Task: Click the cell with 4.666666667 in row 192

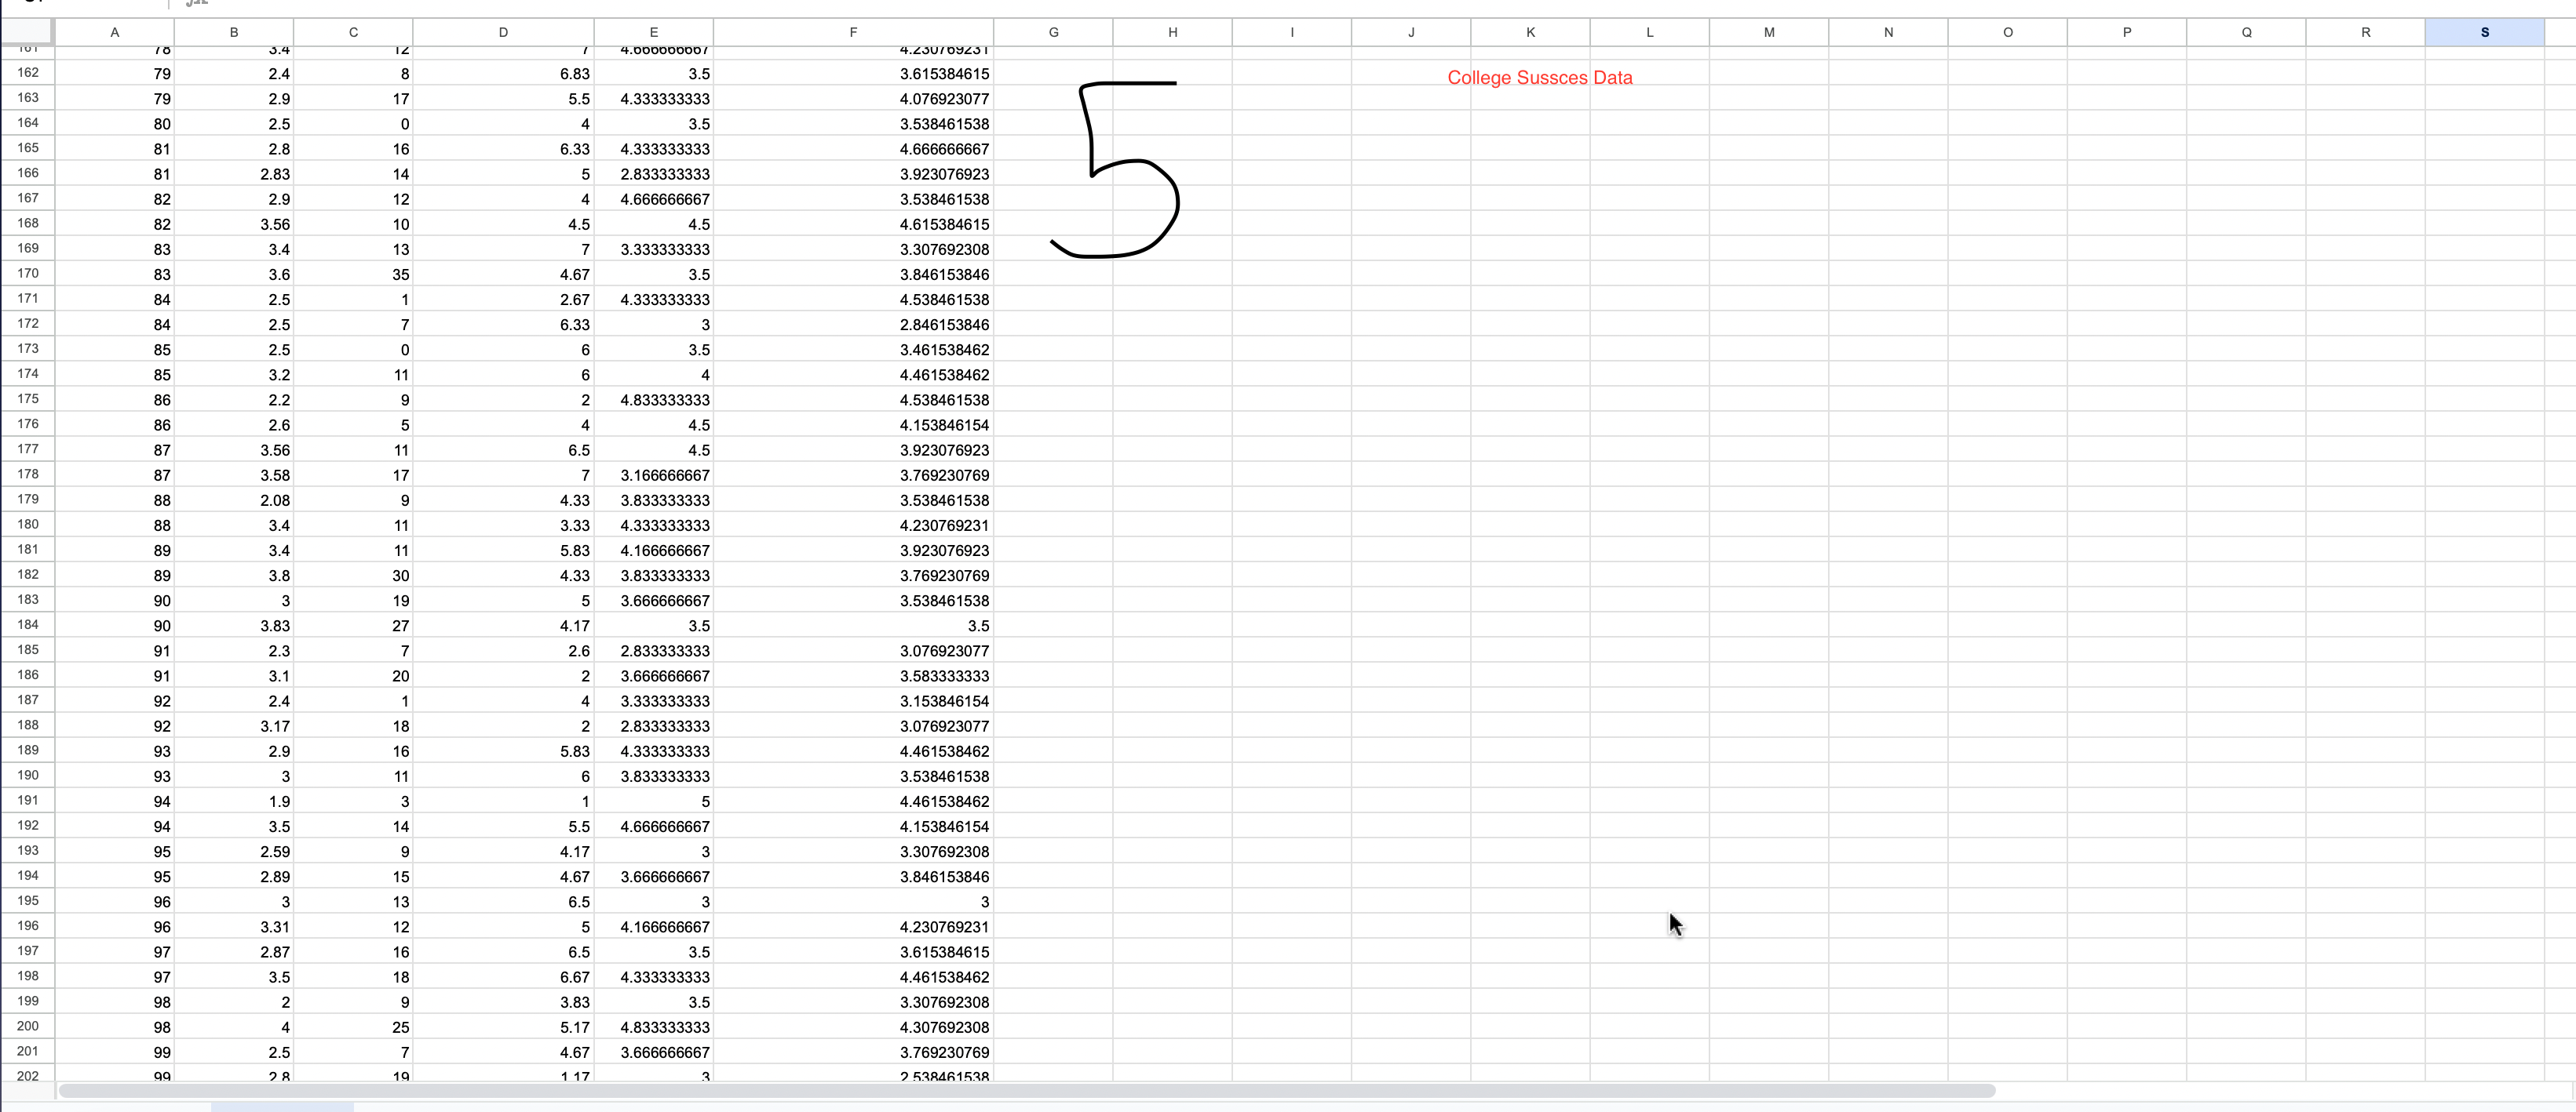Action: [654, 827]
